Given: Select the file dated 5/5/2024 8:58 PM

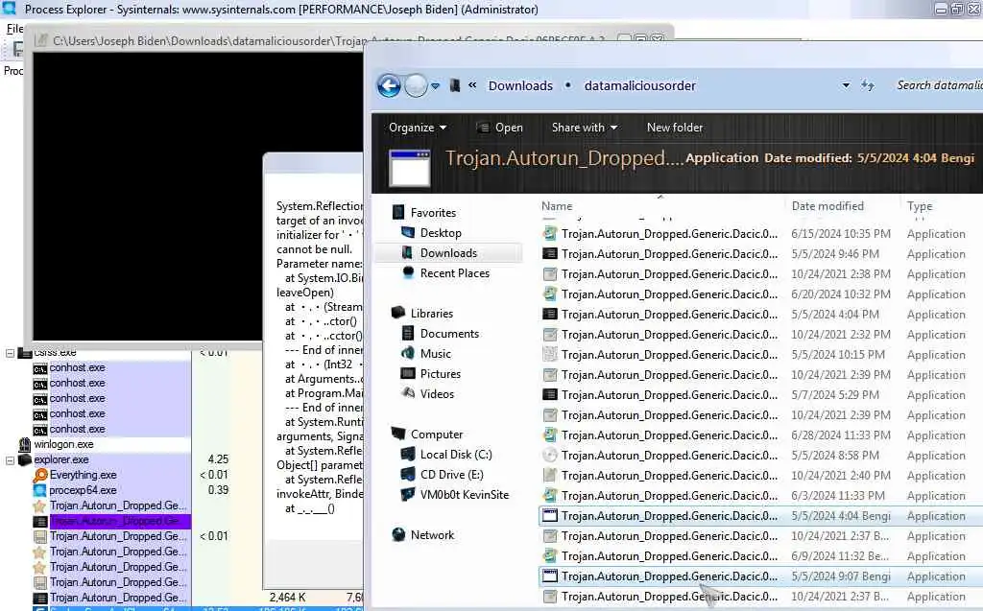Looking at the screenshot, I should pos(760,455).
